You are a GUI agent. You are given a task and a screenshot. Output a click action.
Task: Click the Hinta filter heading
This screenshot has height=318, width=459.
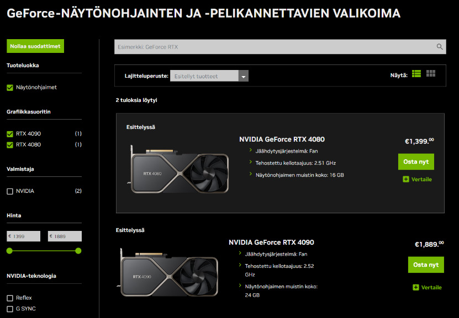point(14,215)
